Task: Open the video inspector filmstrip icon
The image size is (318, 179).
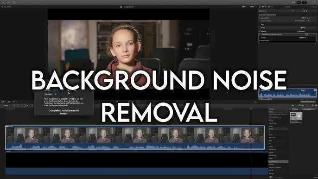Action: 260,6
